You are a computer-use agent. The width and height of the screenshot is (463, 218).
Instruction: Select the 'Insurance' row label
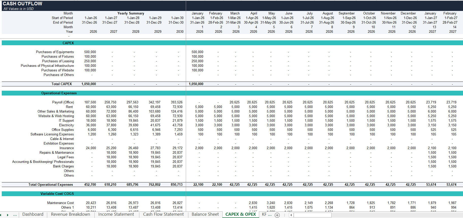click(67, 148)
